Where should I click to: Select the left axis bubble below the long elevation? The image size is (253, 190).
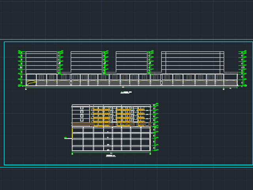click(26, 89)
